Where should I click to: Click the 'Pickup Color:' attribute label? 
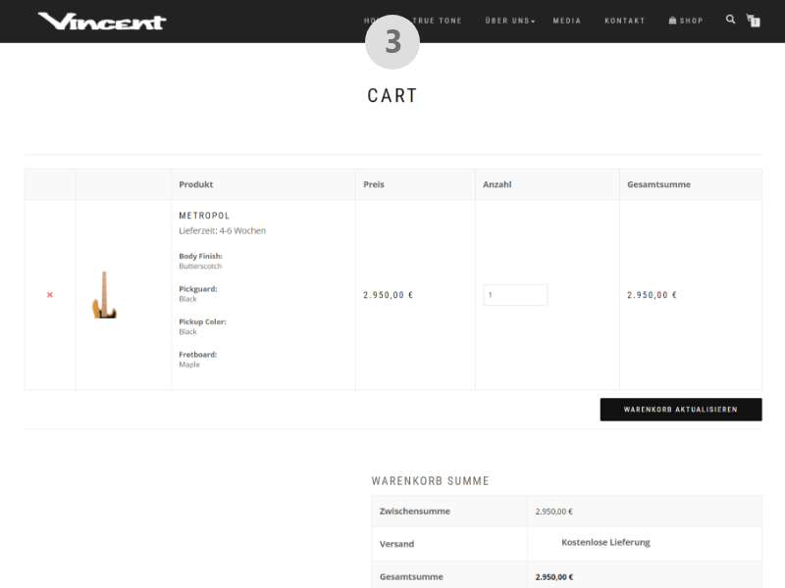point(202,321)
